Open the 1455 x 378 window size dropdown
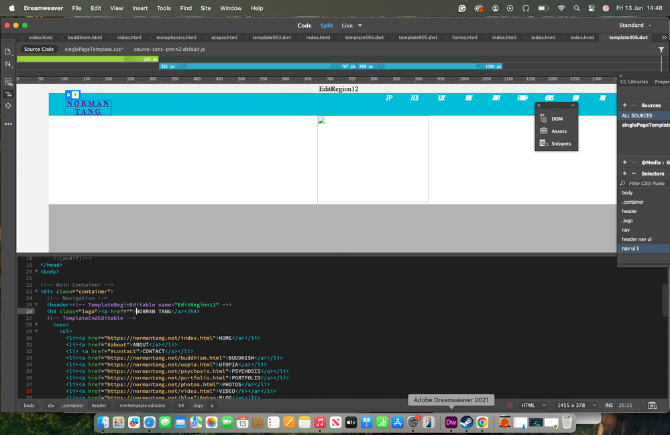The height and width of the screenshot is (435, 670). (577, 405)
